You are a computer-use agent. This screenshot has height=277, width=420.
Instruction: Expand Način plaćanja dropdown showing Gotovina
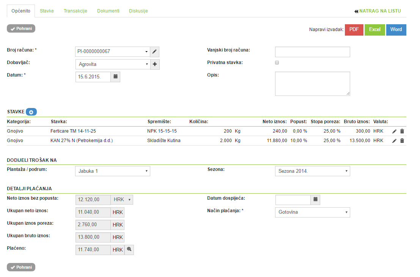pyautogui.click(x=312, y=212)
